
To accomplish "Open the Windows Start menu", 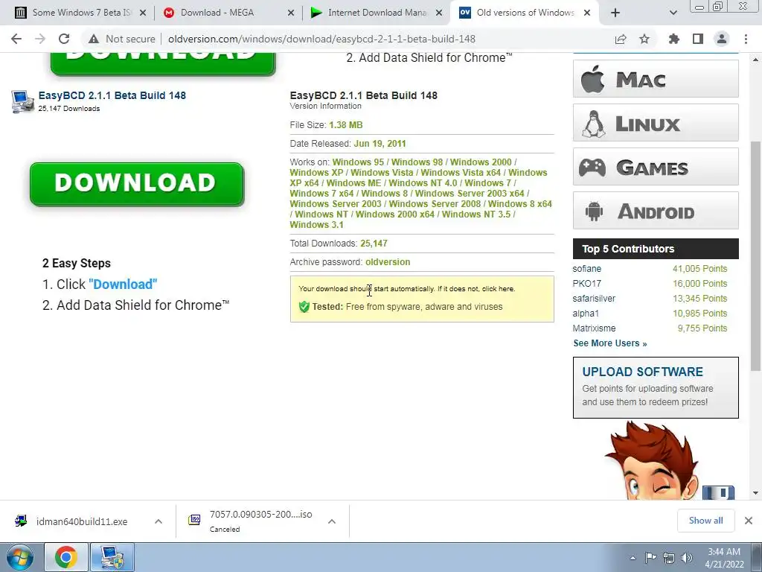I will [19, 557].
